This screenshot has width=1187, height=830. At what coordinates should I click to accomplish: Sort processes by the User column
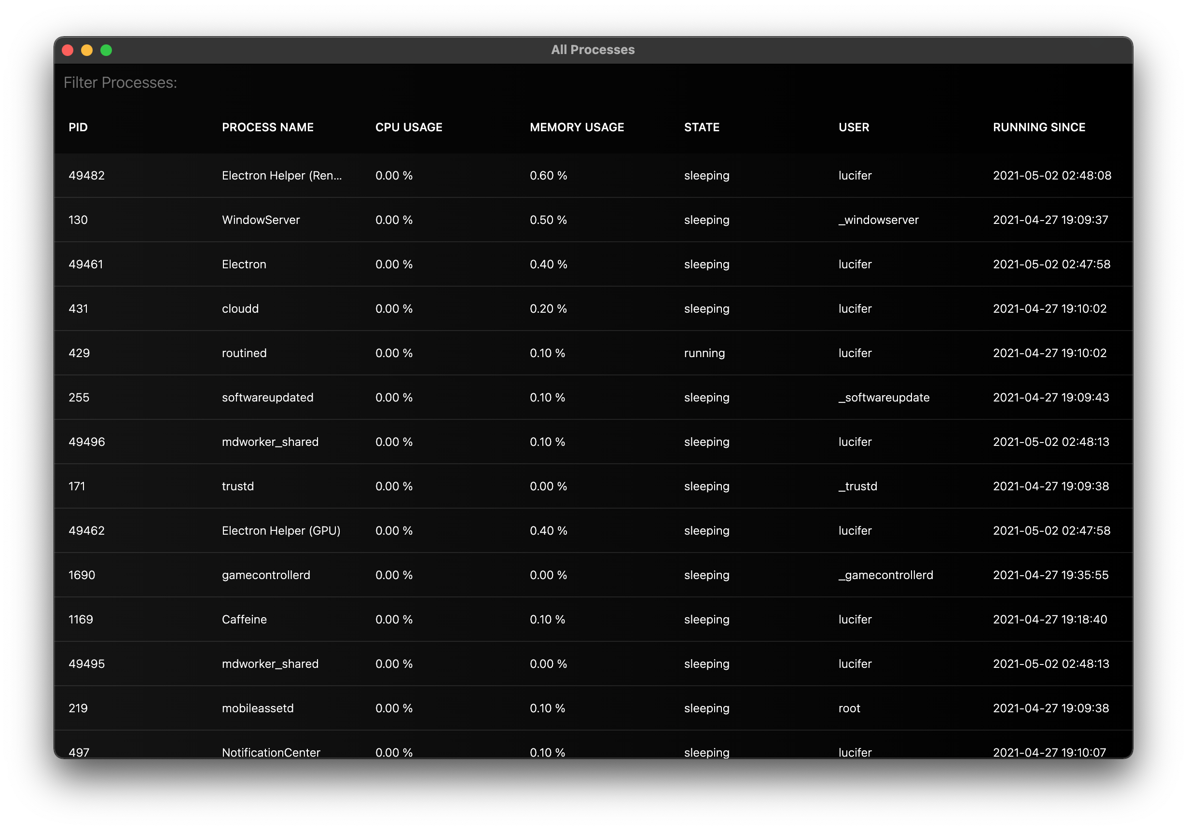pos(853,127)
